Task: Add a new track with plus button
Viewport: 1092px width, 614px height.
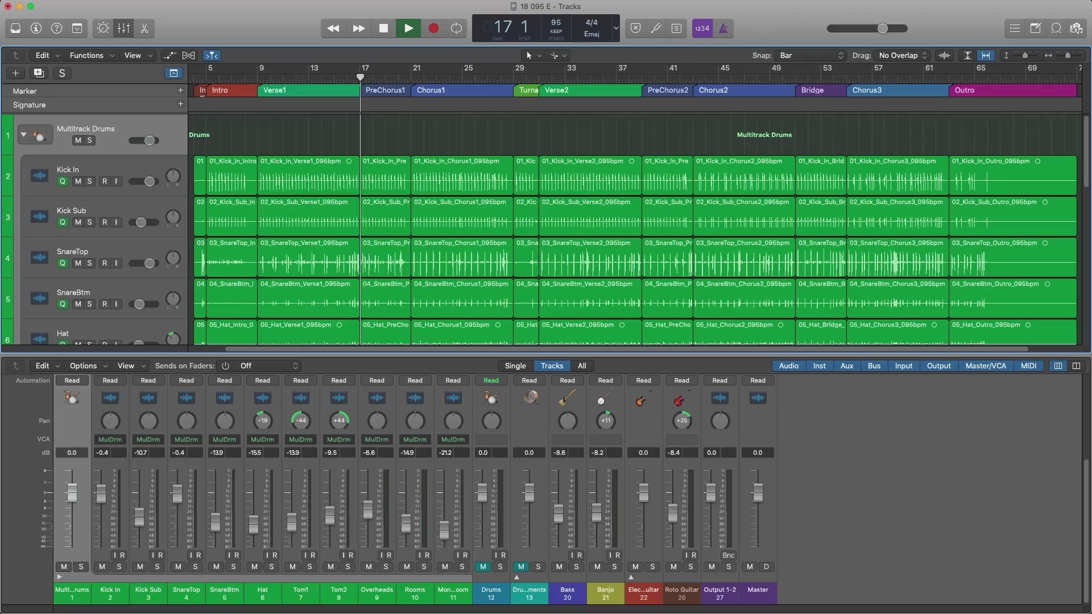Action: click(15, 73)
